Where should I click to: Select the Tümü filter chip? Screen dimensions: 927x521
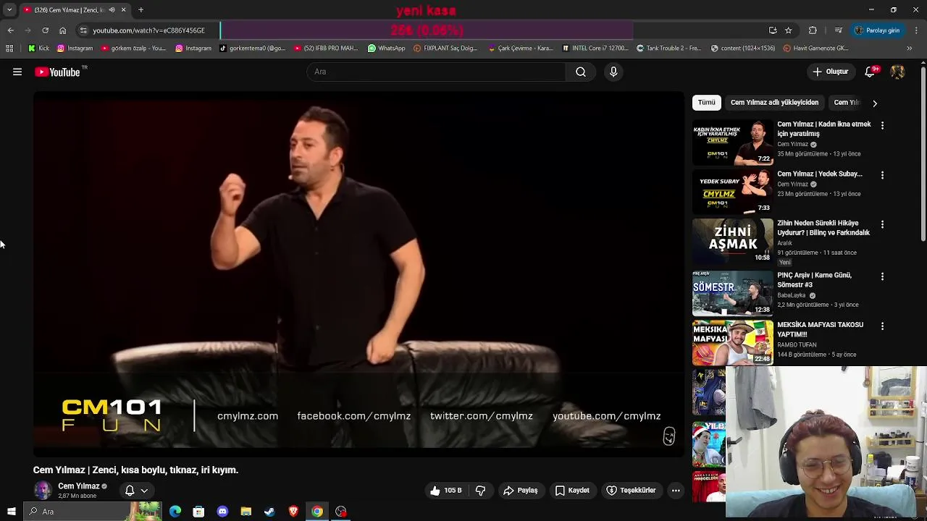coord(707,103)
